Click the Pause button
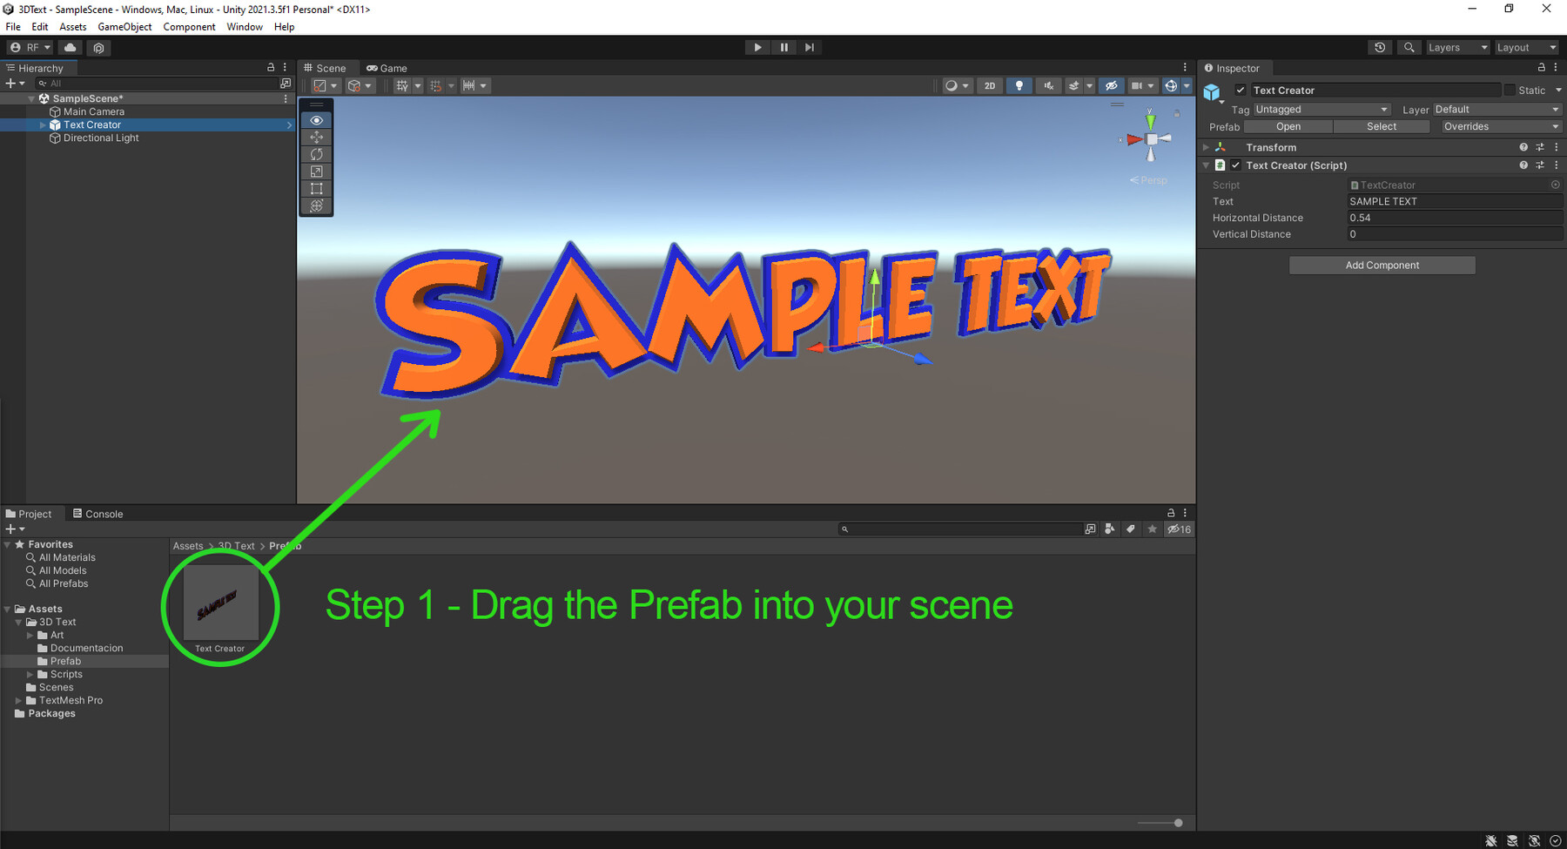 coord(783,48)
